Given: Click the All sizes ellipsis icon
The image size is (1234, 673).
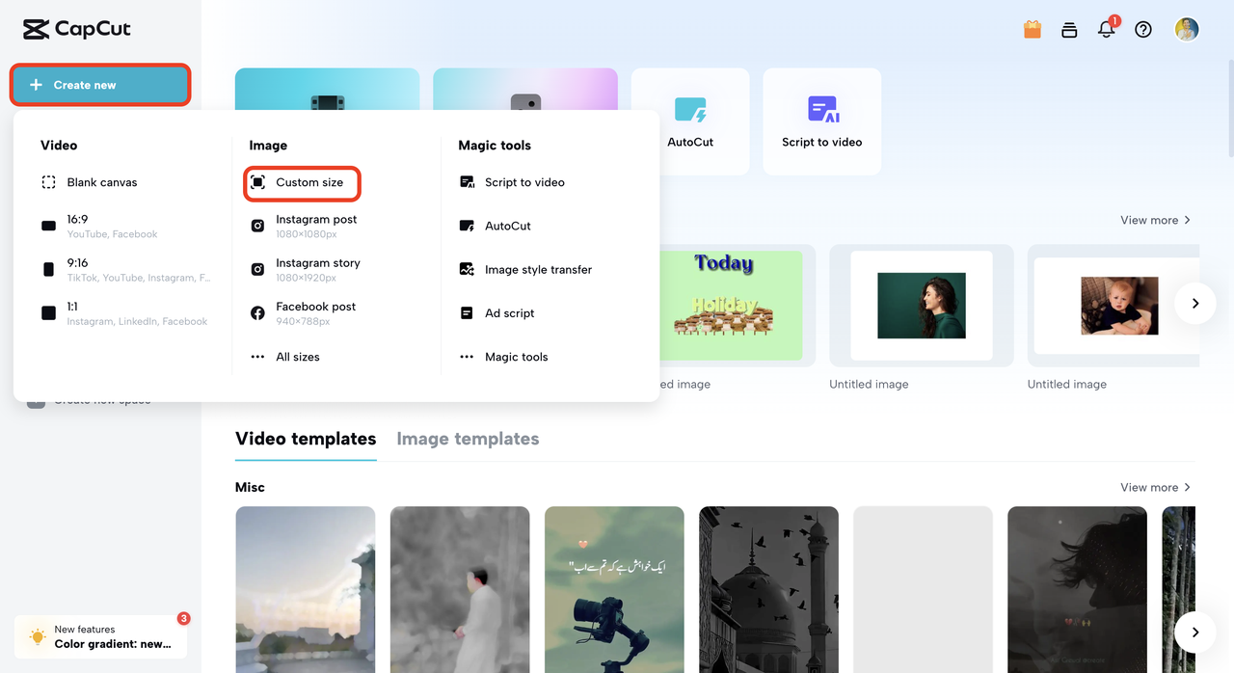Looking at the screenshot, I should [257, 357].
